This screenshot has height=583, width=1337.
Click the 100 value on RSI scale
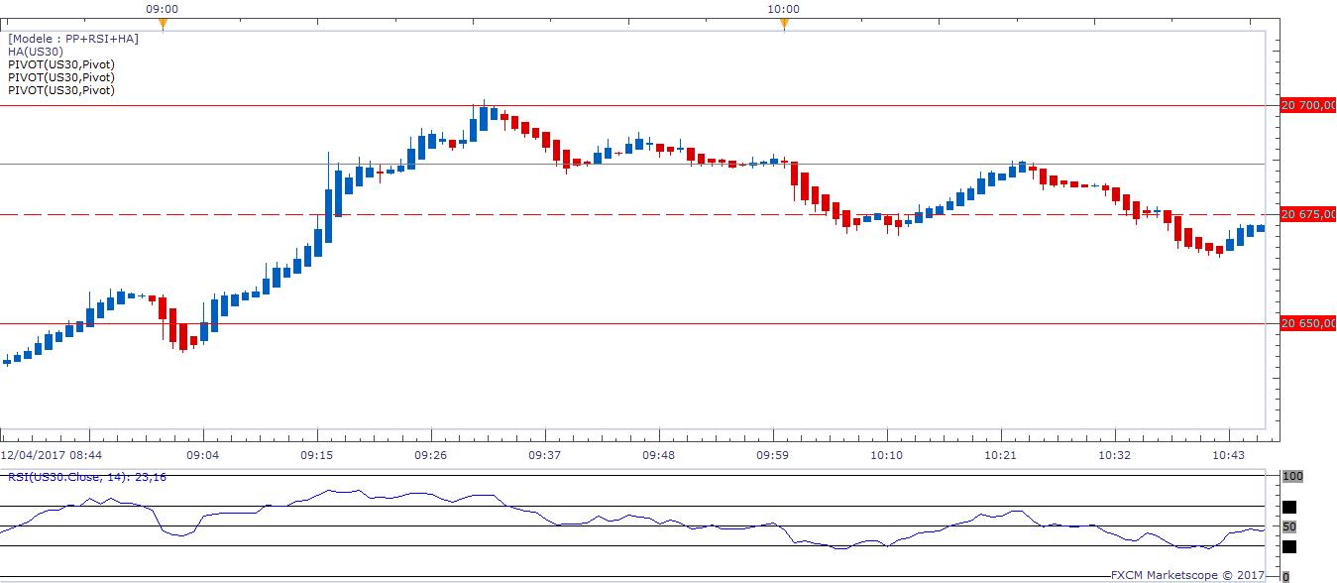(1292, 477)
